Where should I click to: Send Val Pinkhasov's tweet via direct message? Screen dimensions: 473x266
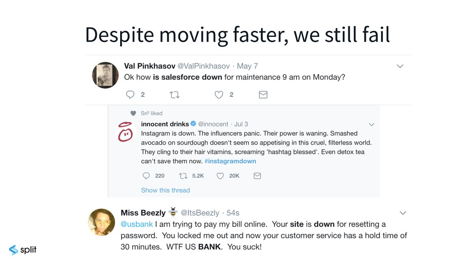263,95
